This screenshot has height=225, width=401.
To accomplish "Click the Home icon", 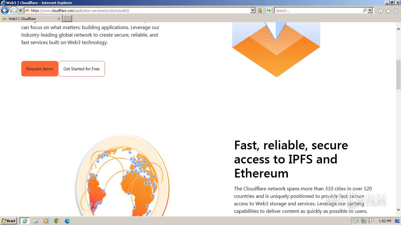I will point(380,11).
